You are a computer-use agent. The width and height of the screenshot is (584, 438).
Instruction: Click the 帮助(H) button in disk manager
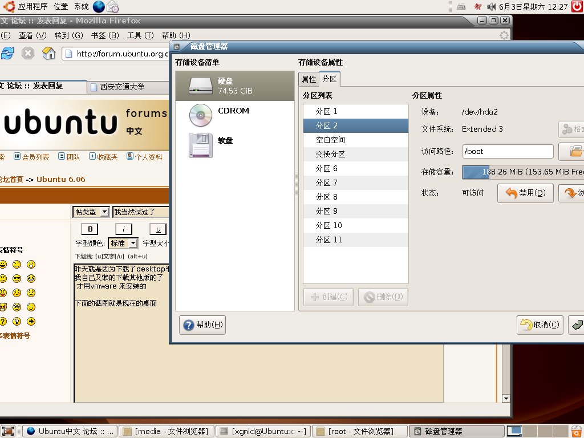[202, 325]
